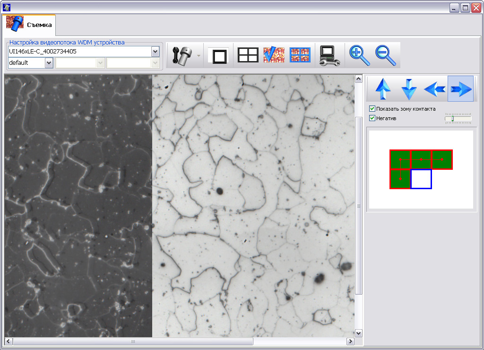Click horizontal scrollbar left arrow

click(9, 341)
